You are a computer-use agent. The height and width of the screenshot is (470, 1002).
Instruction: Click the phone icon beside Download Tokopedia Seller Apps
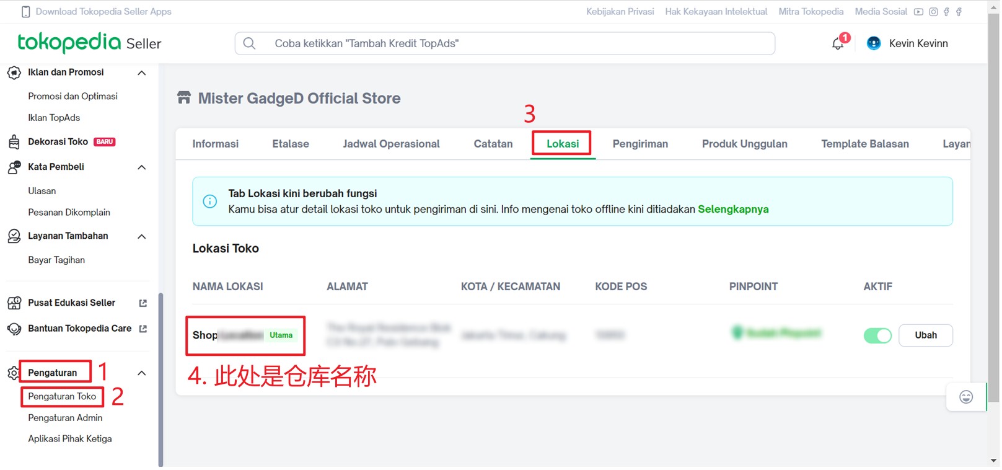coord(25,12)
